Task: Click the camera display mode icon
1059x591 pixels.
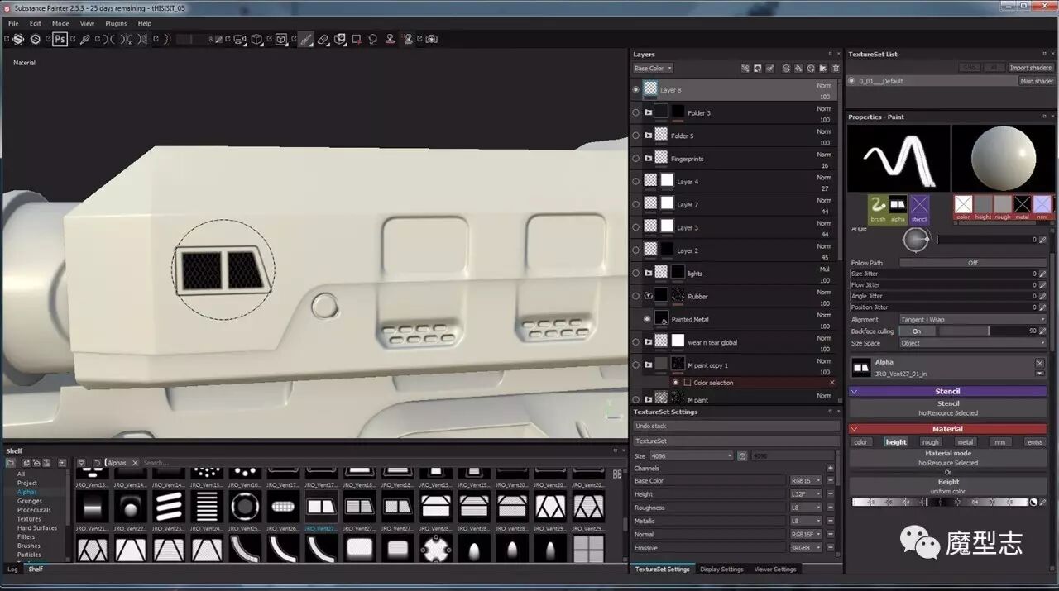Action: coord(239,39)
